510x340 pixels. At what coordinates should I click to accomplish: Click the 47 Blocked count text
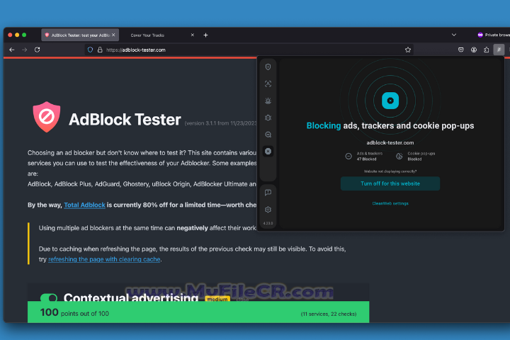coord(367,159)
